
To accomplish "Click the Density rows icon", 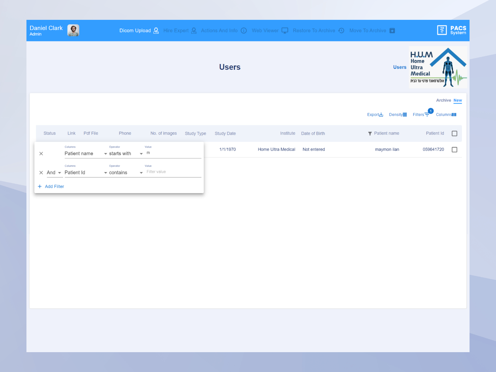I will tap(405, 114).
